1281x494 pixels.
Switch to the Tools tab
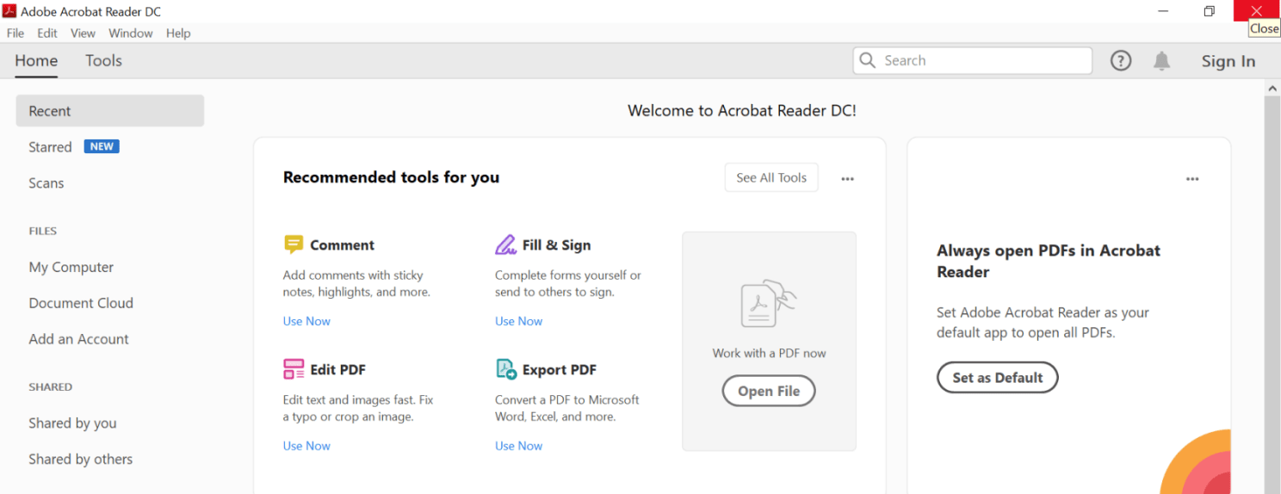point(103,61)
